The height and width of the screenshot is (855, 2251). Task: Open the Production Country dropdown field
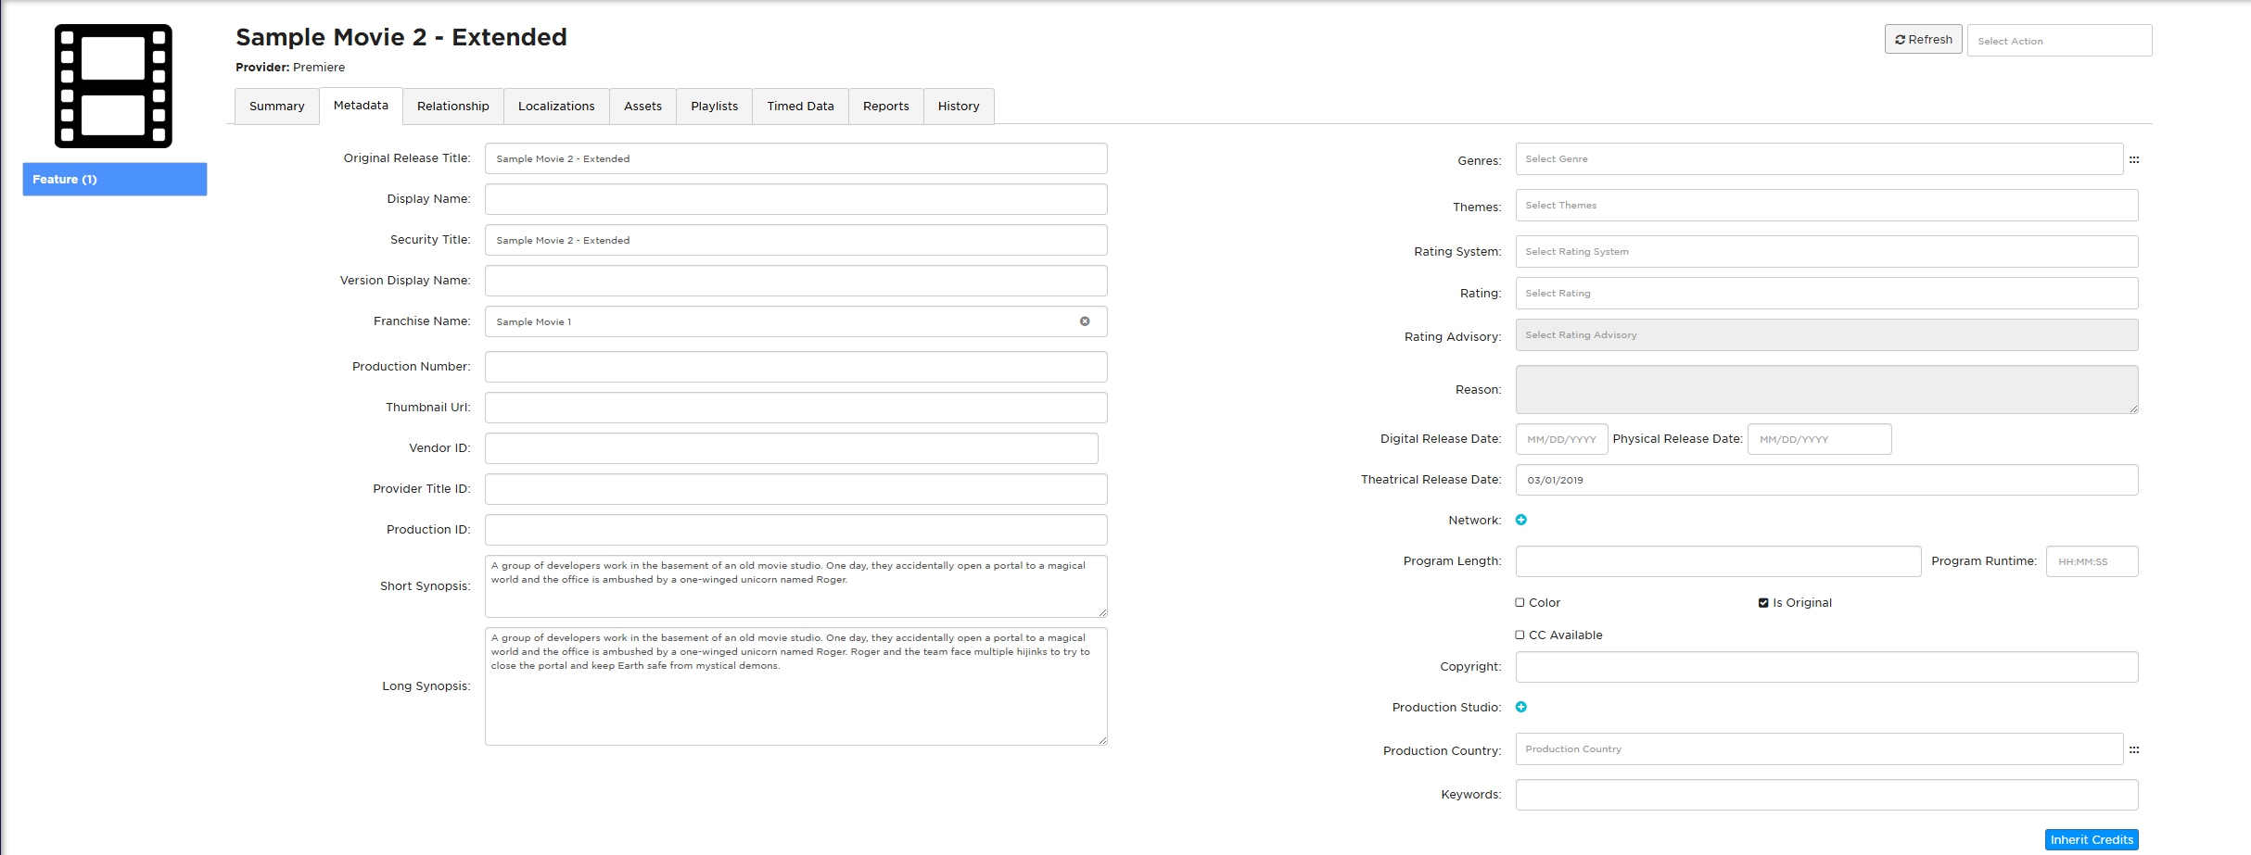click(x=1819, y=749)
